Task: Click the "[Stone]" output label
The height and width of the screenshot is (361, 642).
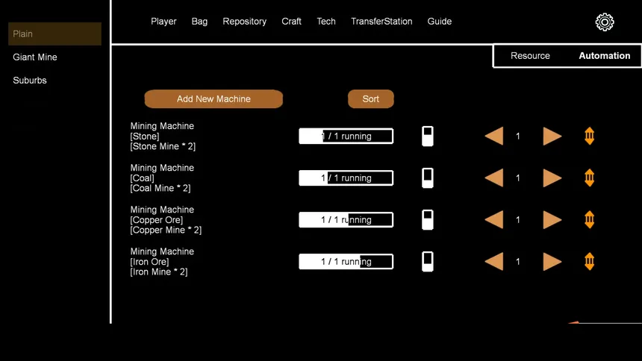Action: 145,136
